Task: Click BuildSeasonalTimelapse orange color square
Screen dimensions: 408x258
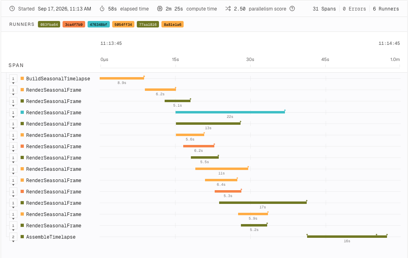Action: coord(22,78)
